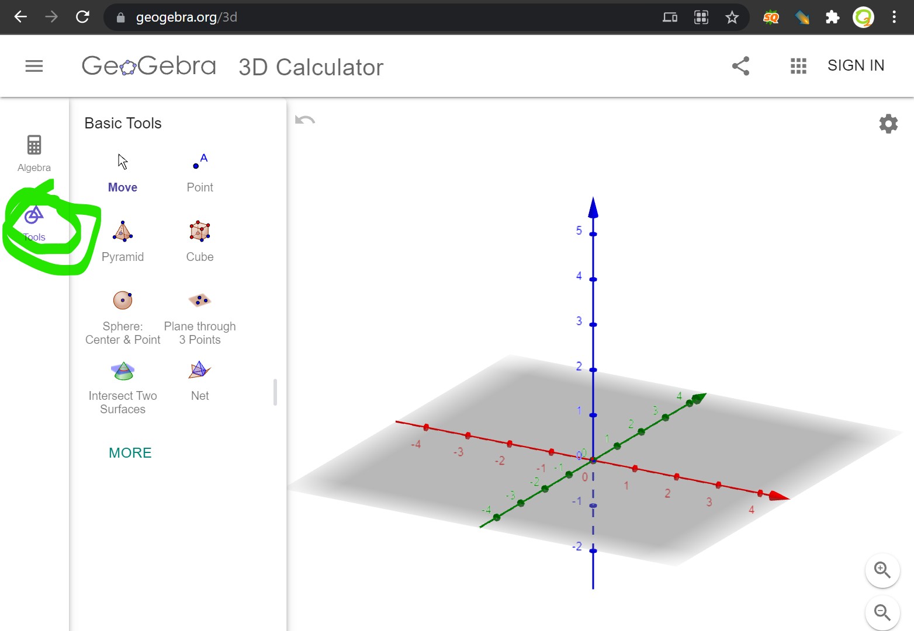The width and height of the screenshot is (914, 631).
Task: Choose the Cube tool
Action: point(200,242)
